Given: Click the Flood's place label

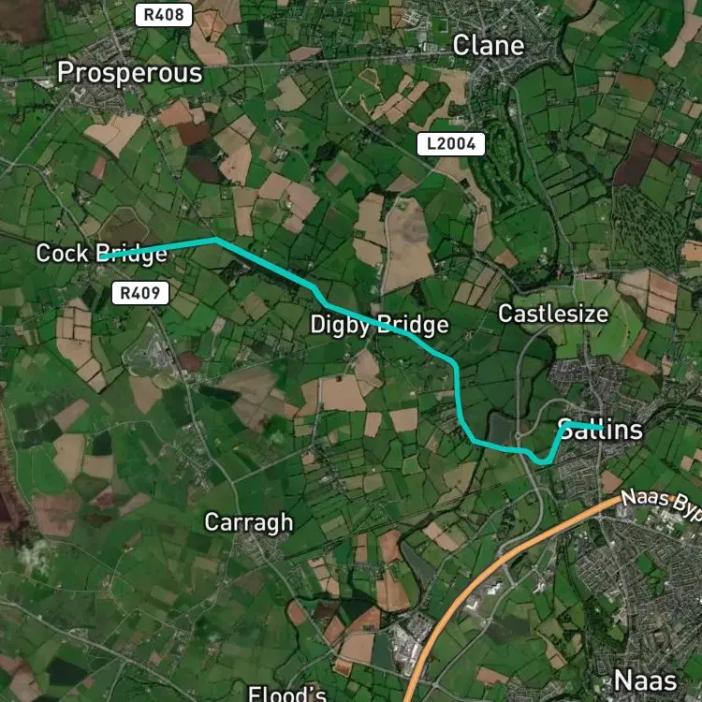Looking at the screenshot, I should pos(287,694).
